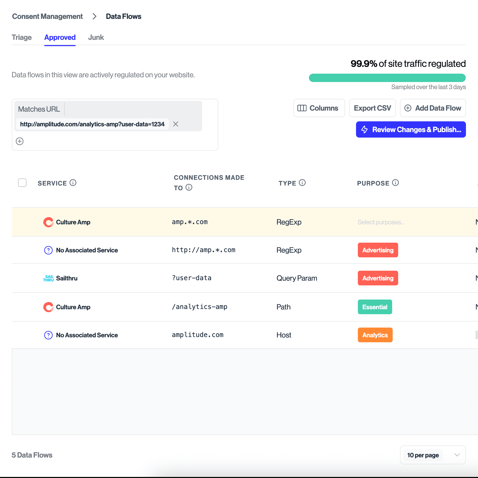Click Review Changes & Publish button
This screenshot has height=478, width=478.
point(411,129)
